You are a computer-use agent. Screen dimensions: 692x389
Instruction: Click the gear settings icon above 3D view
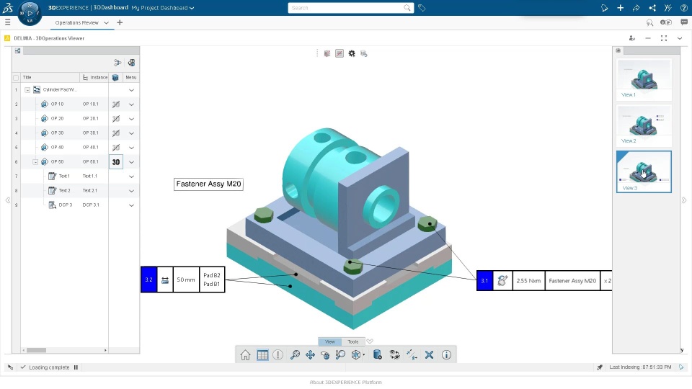[x=352, y=53]
